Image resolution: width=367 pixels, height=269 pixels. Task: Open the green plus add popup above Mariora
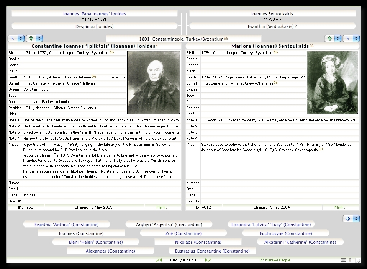333,39
